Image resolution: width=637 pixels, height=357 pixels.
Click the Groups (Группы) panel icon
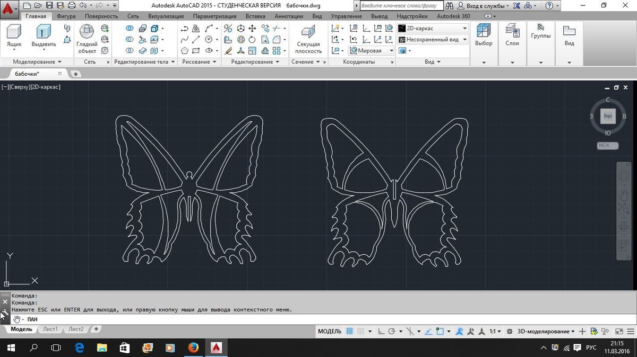pos(540,31)
